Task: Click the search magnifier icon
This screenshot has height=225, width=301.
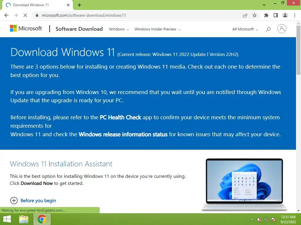Action: click(268, 29)
